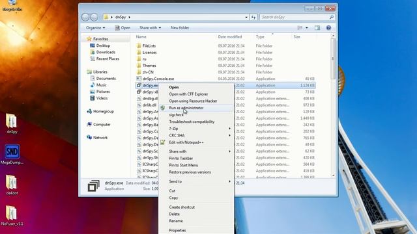Viewport: 417px width, 234px height.
Task: Change view with the views icon
Action: click(300, 27)
